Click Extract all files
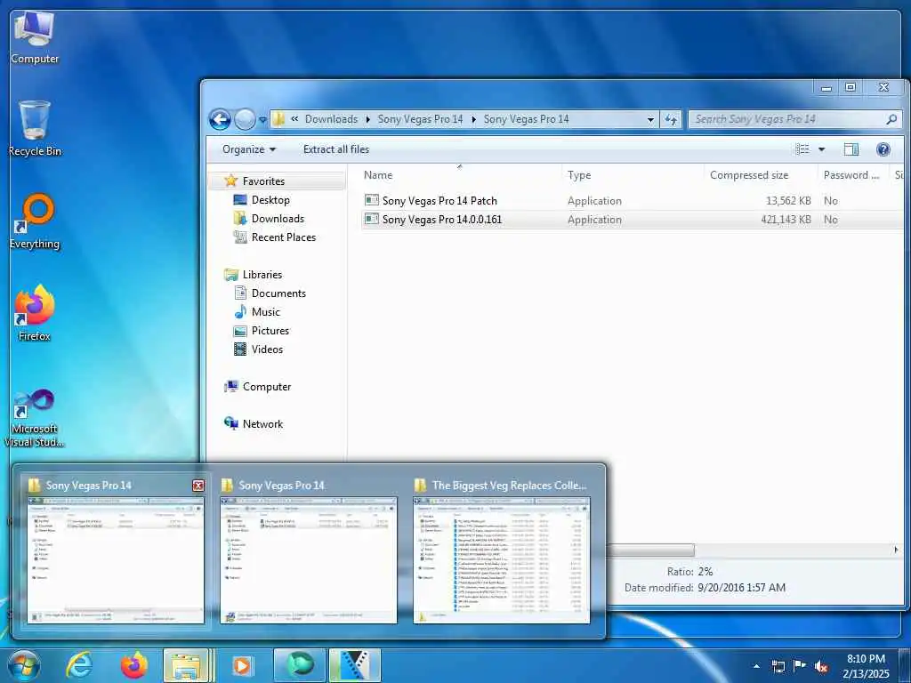Screen dimensions: 911x683 pyautogui.click(x=335, y=149)
